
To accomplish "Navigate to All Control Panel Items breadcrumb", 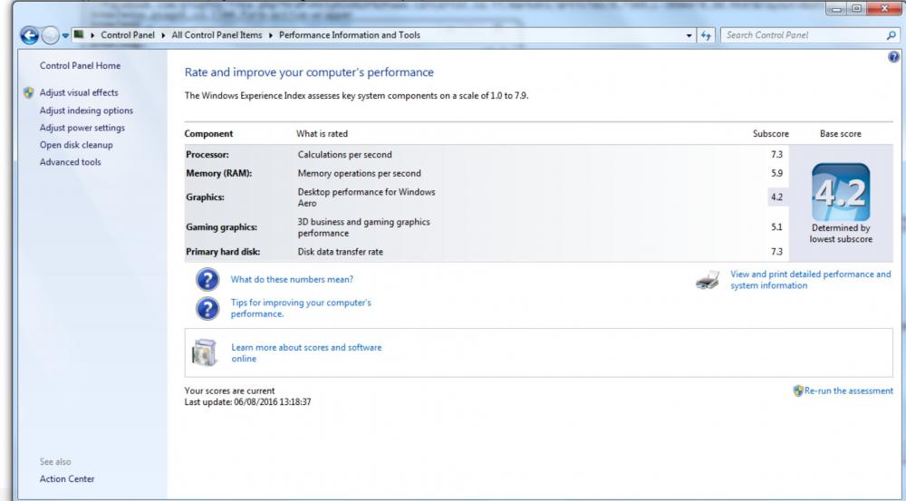I will pyautogui.click(x=217, y=35).
